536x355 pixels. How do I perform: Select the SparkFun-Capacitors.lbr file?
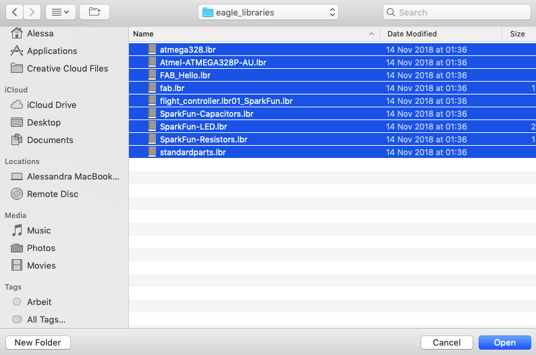click(x=332, y=114)
